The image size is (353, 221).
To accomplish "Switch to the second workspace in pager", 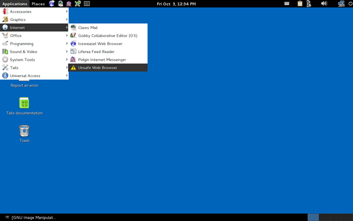I will [x=324, y=217].
